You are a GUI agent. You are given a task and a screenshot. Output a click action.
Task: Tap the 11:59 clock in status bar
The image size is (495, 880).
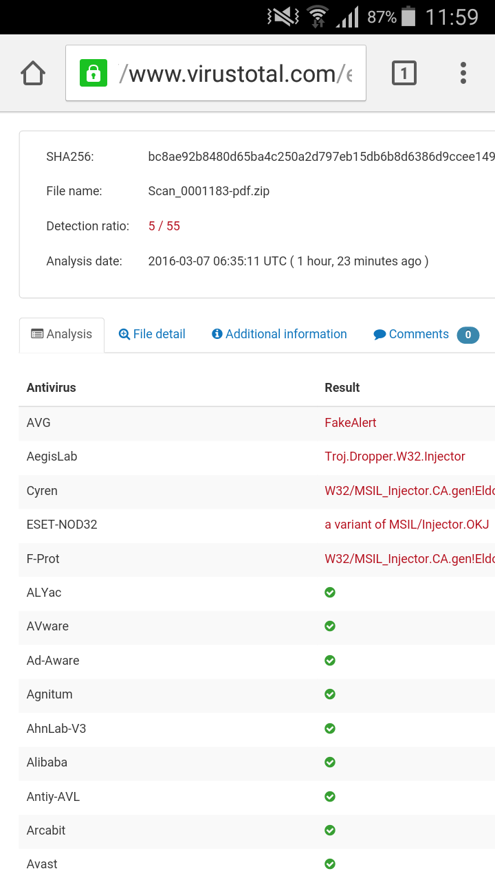pos(452,16)
